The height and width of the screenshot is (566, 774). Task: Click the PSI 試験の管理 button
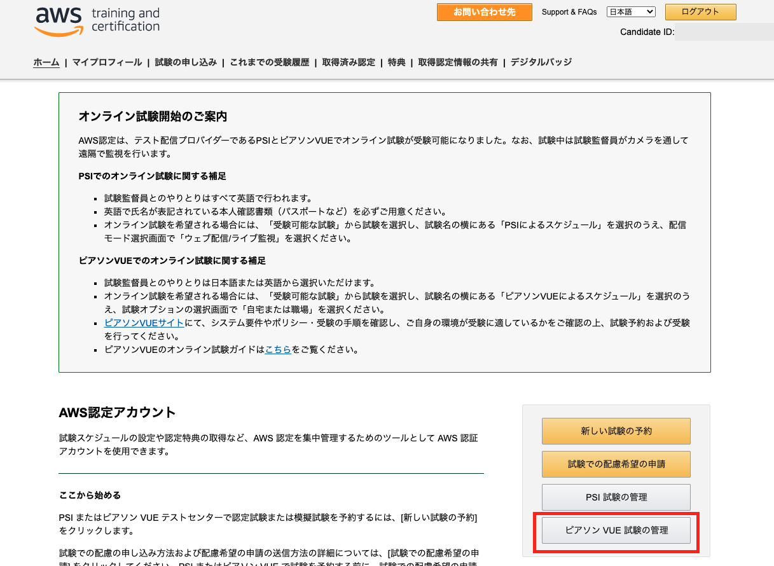[616, 497]
